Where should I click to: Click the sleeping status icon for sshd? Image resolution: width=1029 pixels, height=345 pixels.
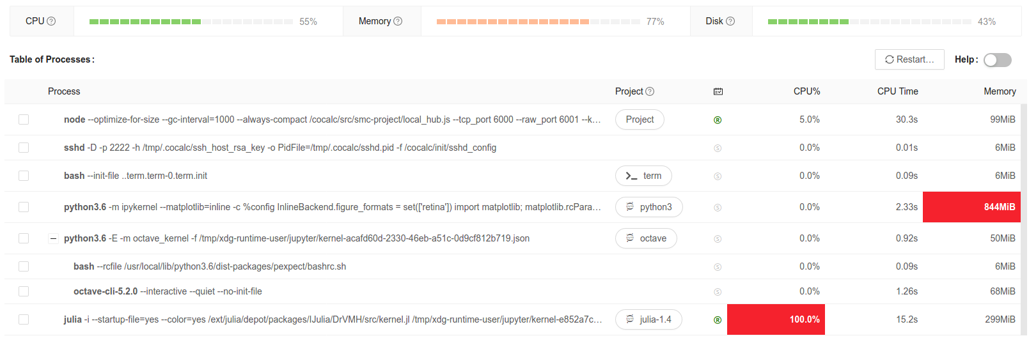[718, 148]
